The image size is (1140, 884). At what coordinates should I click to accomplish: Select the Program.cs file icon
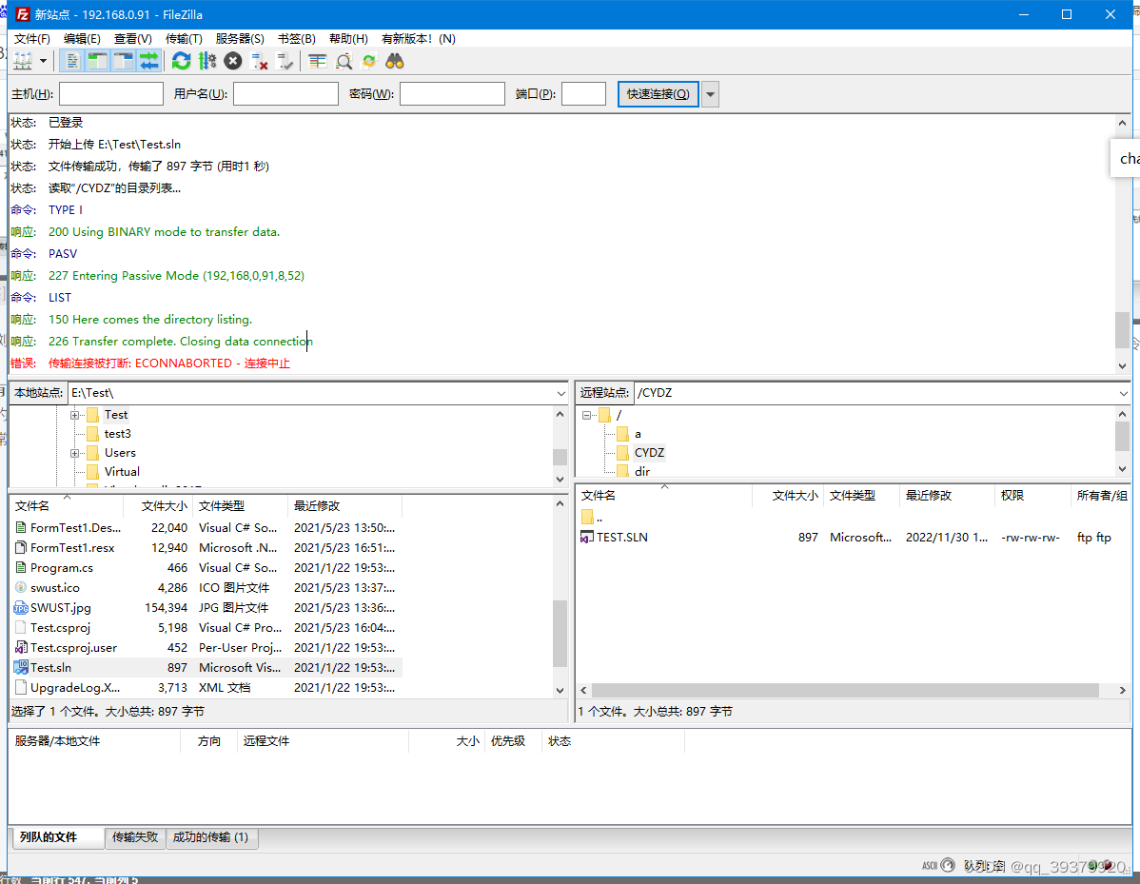coord(21,568)
